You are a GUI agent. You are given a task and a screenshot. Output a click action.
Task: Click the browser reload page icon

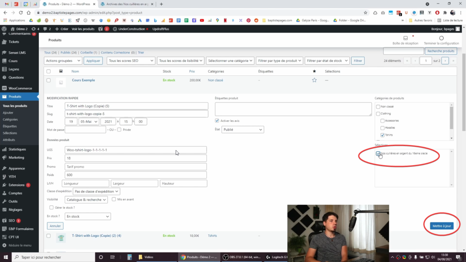coord(21,12)
